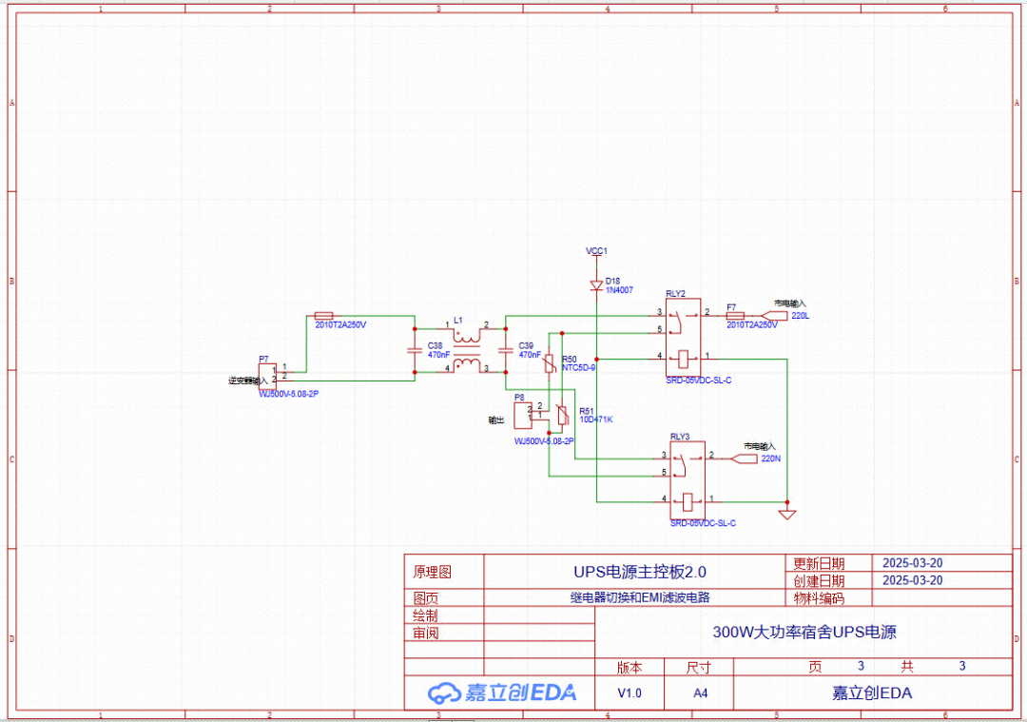Select the C39 capacitor symbol

505,350
